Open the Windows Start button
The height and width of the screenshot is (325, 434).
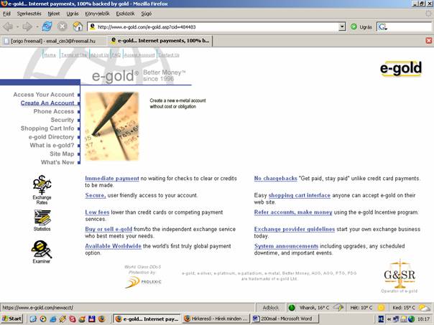point(12,318)
